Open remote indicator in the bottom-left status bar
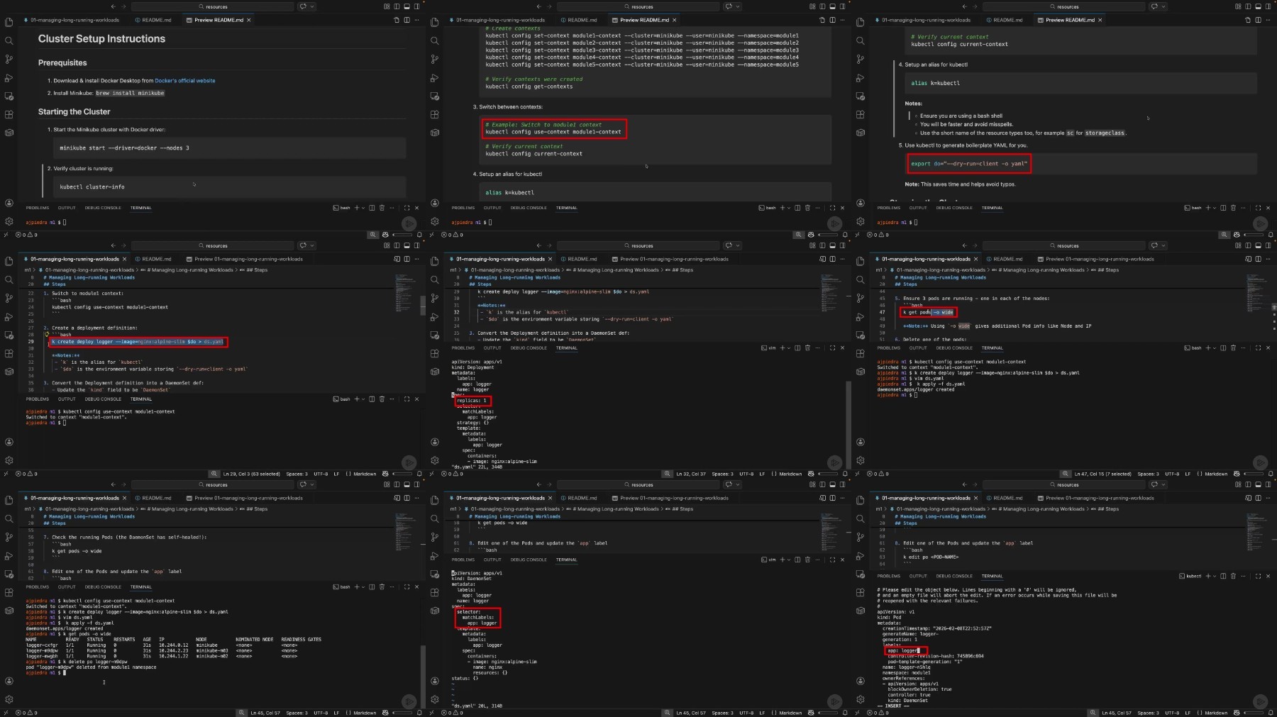 [6, 713]
